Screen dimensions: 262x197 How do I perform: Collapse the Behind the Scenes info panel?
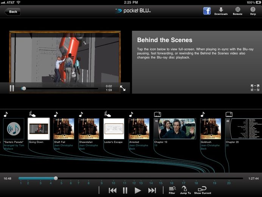[x=255, y=88]
